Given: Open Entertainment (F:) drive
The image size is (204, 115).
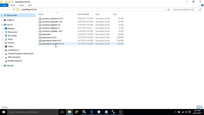Looking at the screenshot, I should [15, 61].
